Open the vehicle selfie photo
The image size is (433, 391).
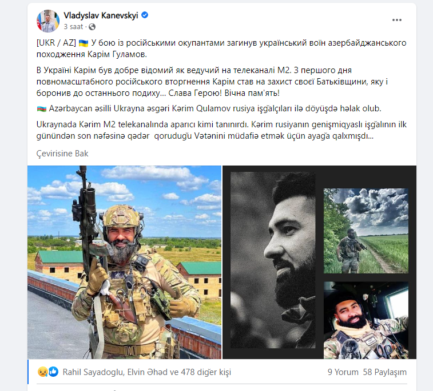(x=366, y=320)
